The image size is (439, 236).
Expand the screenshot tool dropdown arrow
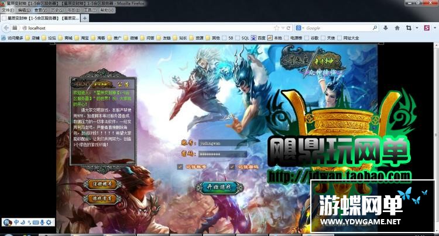click(x=417, y=28)
